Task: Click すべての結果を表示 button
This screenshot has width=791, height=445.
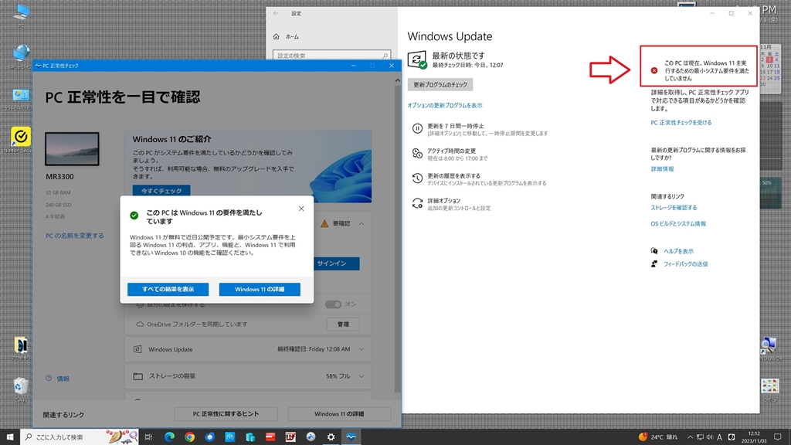Action: click(x=168, y=289)
